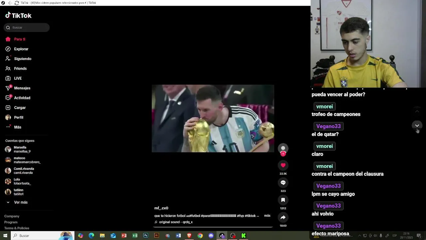Image resolution: width=426 pixels, height=240 pixels.
Task: Open Windows notification center
Action: [x=419, y=236]
